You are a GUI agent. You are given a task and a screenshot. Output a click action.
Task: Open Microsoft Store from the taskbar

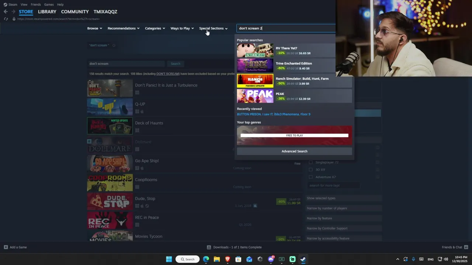click(x=238, y=259)
